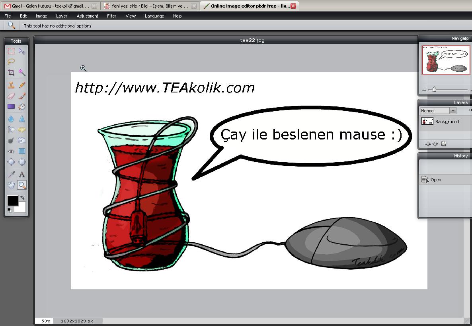Select the Hand pan tool
Image resolution: width=472 pixels, height=326 pixels.
click(x=11, y=185)
